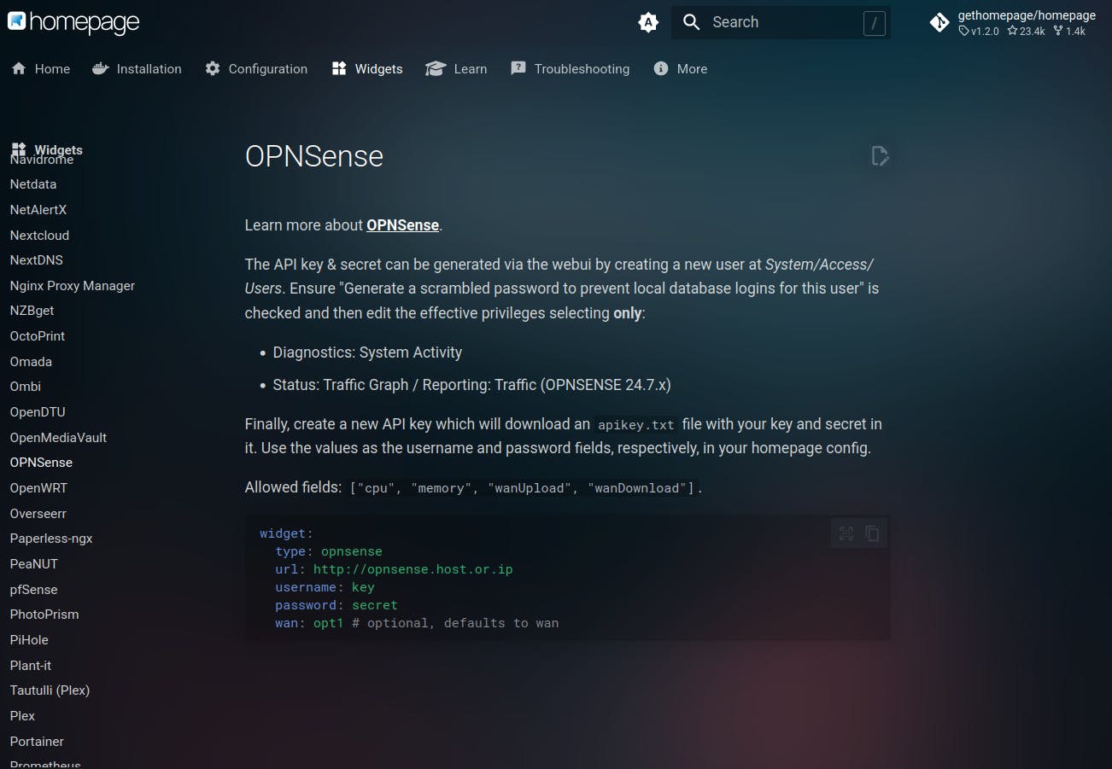The height and width of the screenshot is (769, 1112).
Task: Open the Tautulli (Plex) sidebar entry
Action: [50, 690]
